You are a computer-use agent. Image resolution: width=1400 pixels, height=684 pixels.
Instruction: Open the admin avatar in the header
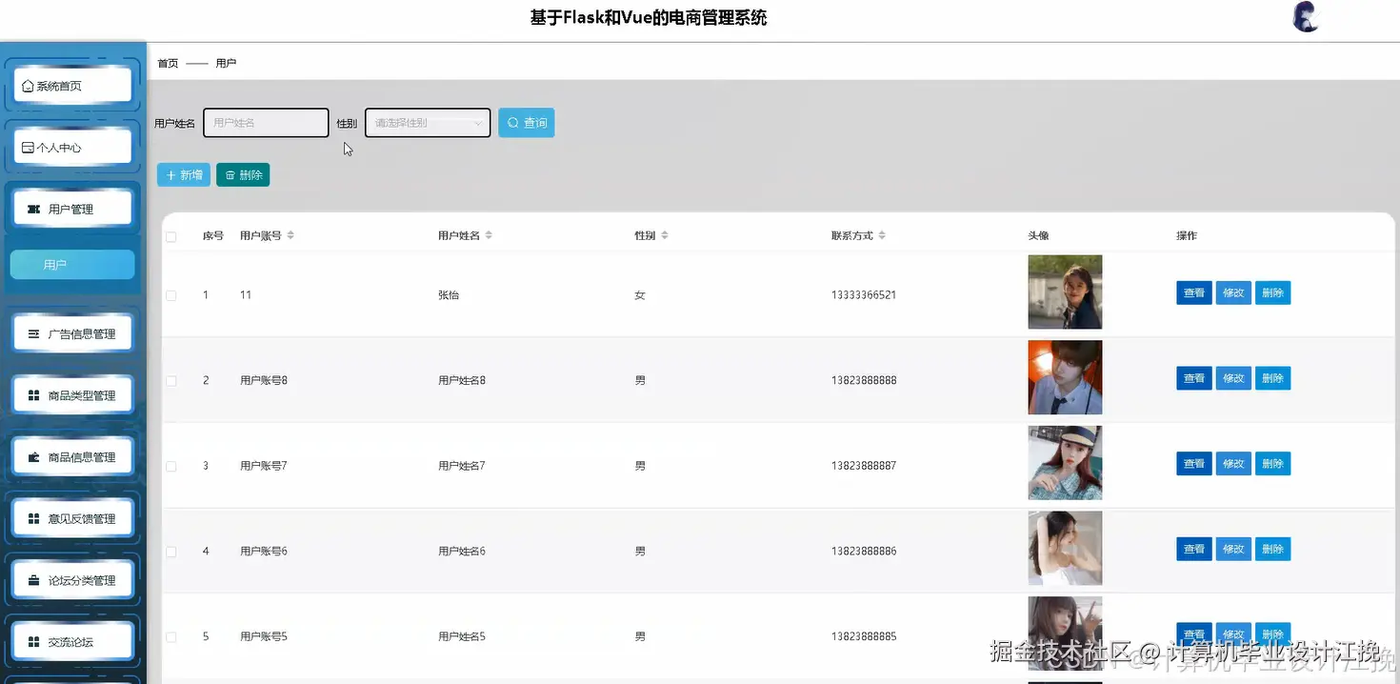pos(1305,17)
